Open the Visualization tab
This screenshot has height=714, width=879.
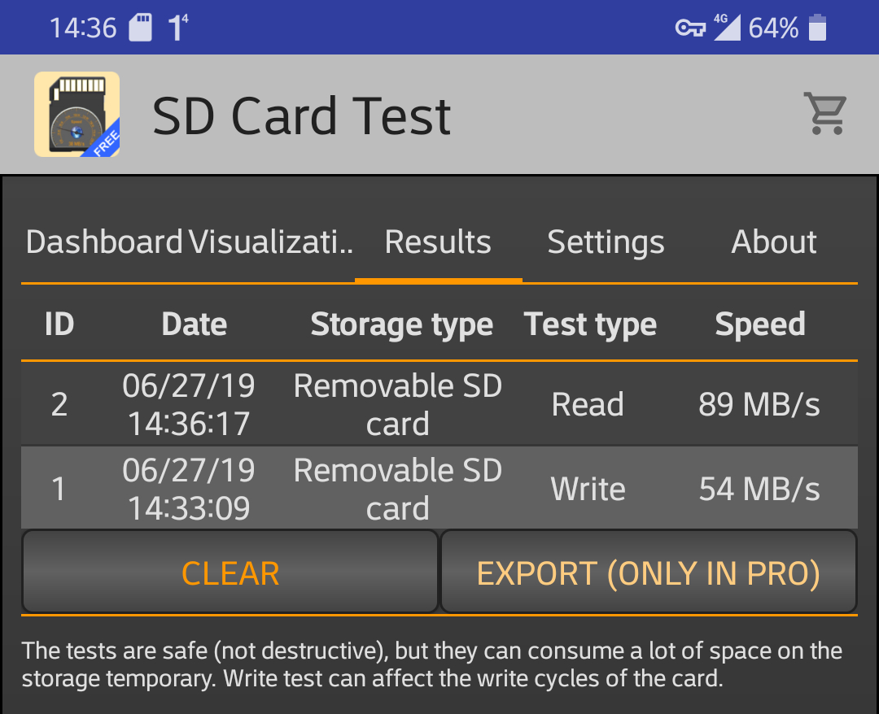[x=271, y=242]
